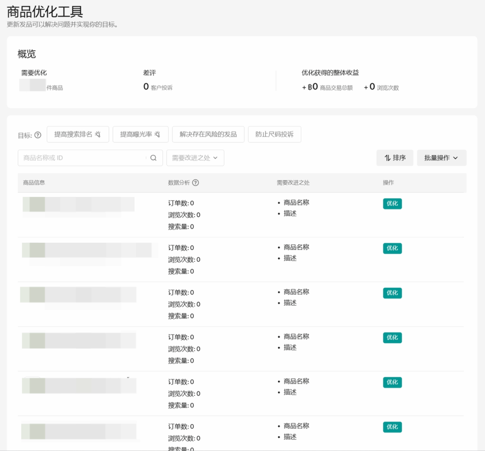Open the 排序 sorting options
Viewport: 485px width, 451px height.
pos(395,158)
